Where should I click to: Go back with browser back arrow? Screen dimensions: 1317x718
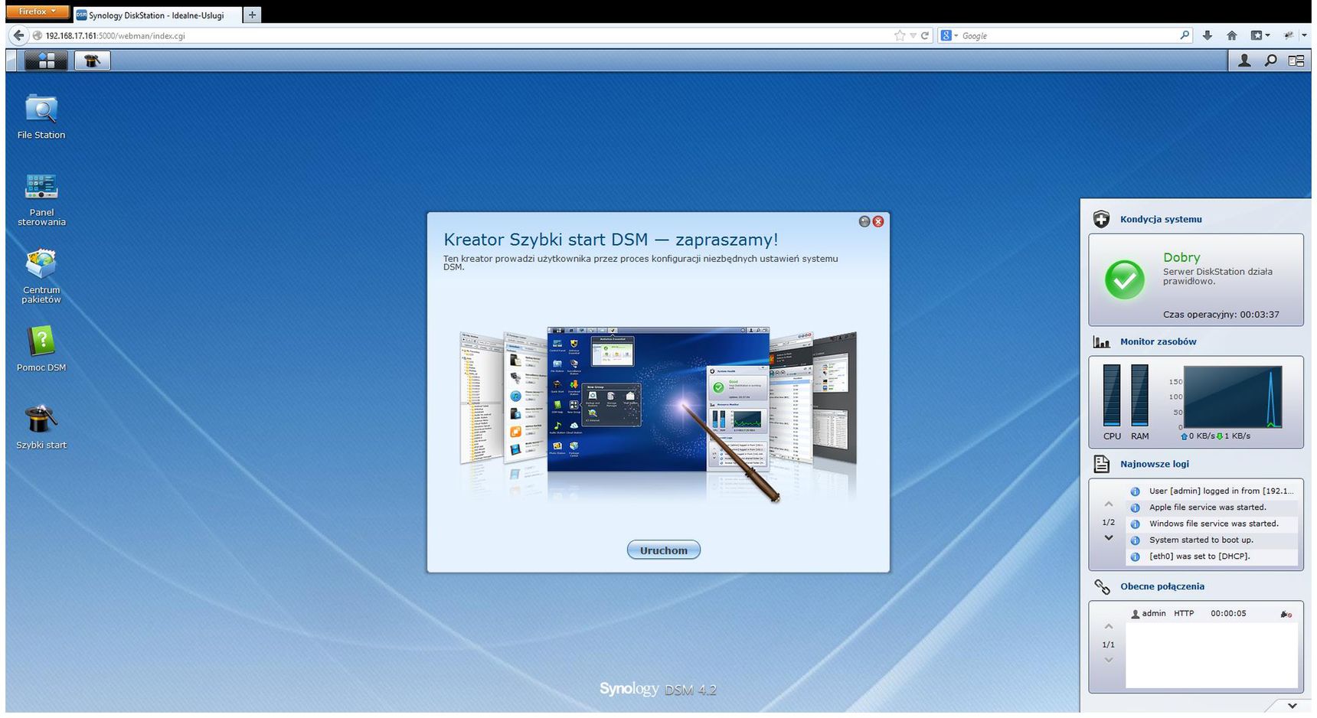[19, 35]
